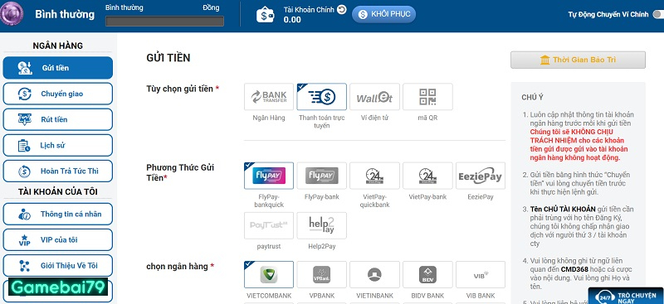Choose paytrust payment method
Viewport: 664px width, 304px height.
pos(268,225)
